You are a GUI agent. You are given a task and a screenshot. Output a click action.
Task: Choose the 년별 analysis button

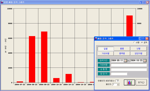(x=138, y=49)
